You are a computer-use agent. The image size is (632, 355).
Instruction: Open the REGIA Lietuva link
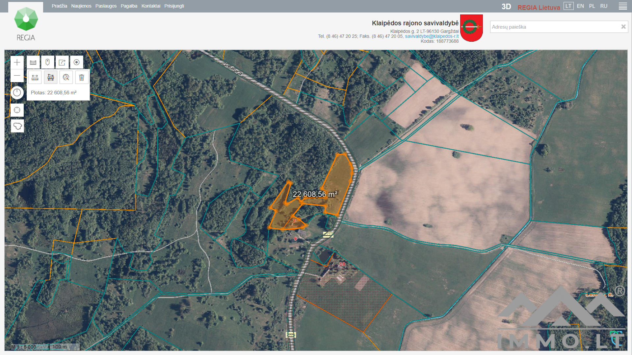(x=539, y=7)
